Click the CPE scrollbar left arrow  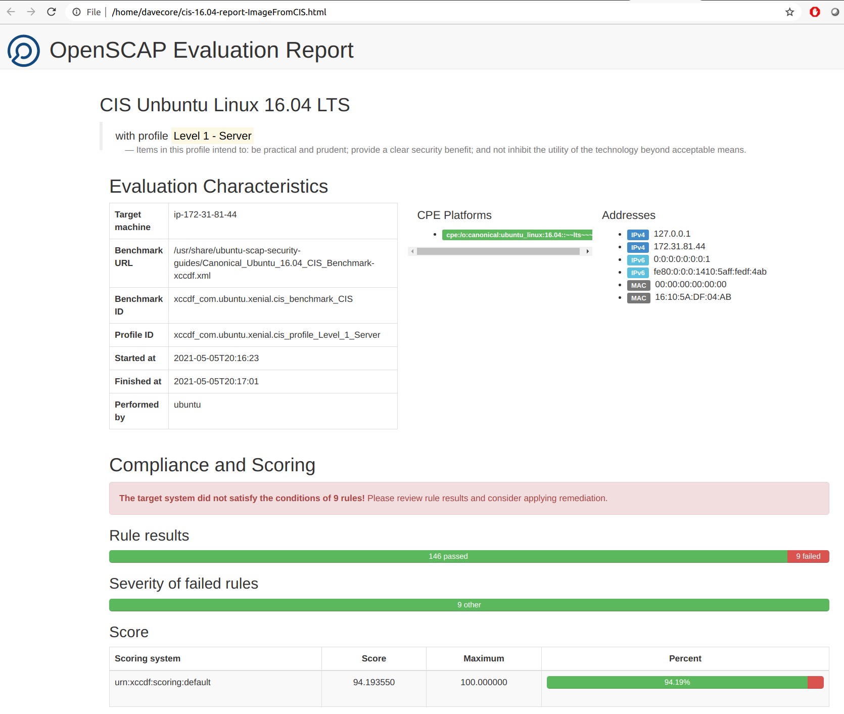412,251
